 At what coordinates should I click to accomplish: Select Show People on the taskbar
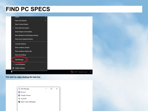(x=29, y=32)
